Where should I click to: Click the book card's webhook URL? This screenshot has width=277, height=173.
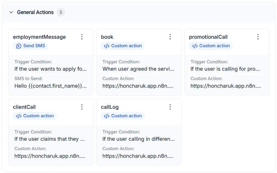(x=138, y=86)
